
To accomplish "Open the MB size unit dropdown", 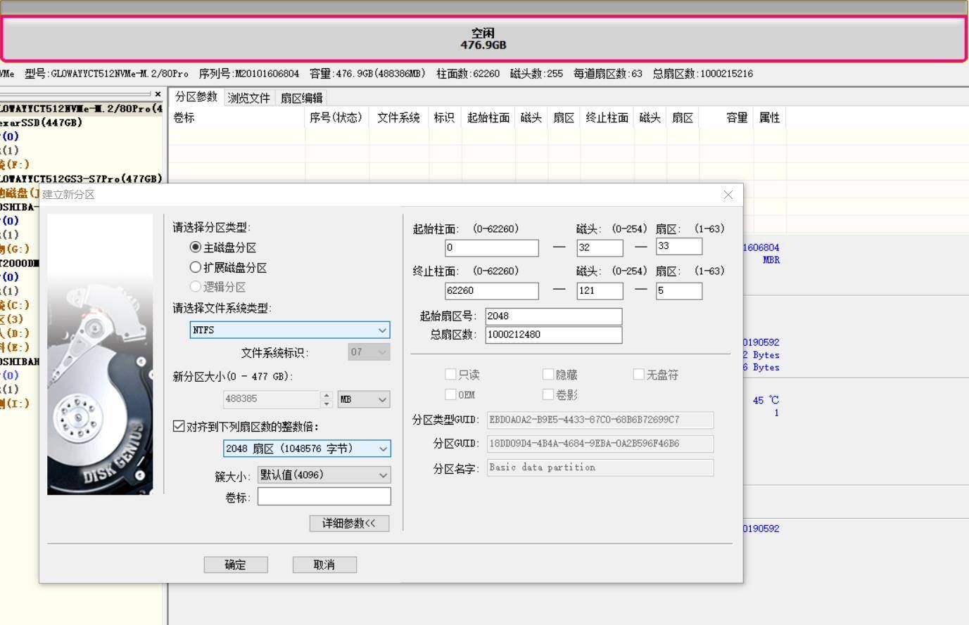I will point(384,399).
